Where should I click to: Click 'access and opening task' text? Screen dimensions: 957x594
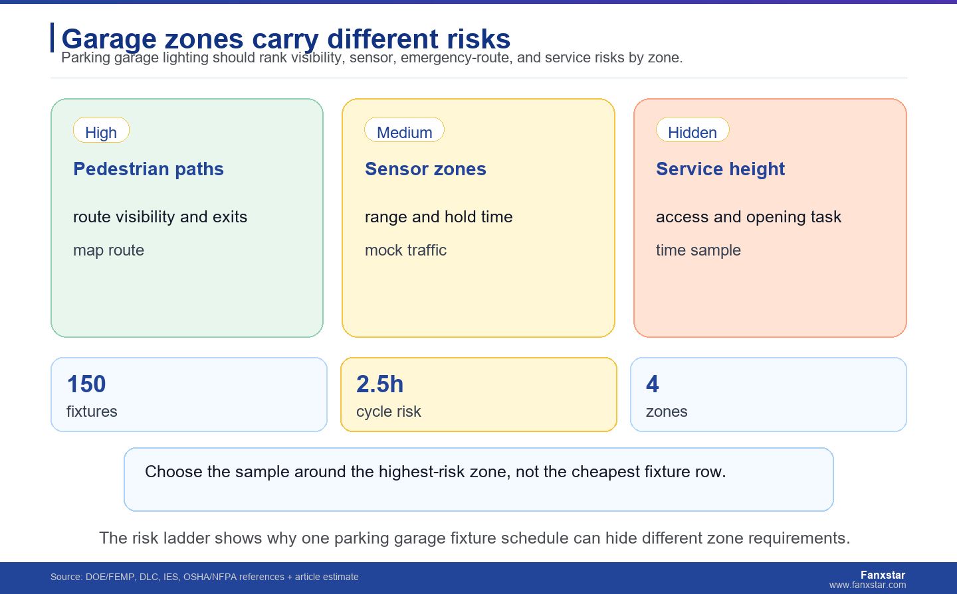pyautogui.click(x=748, y=217)
